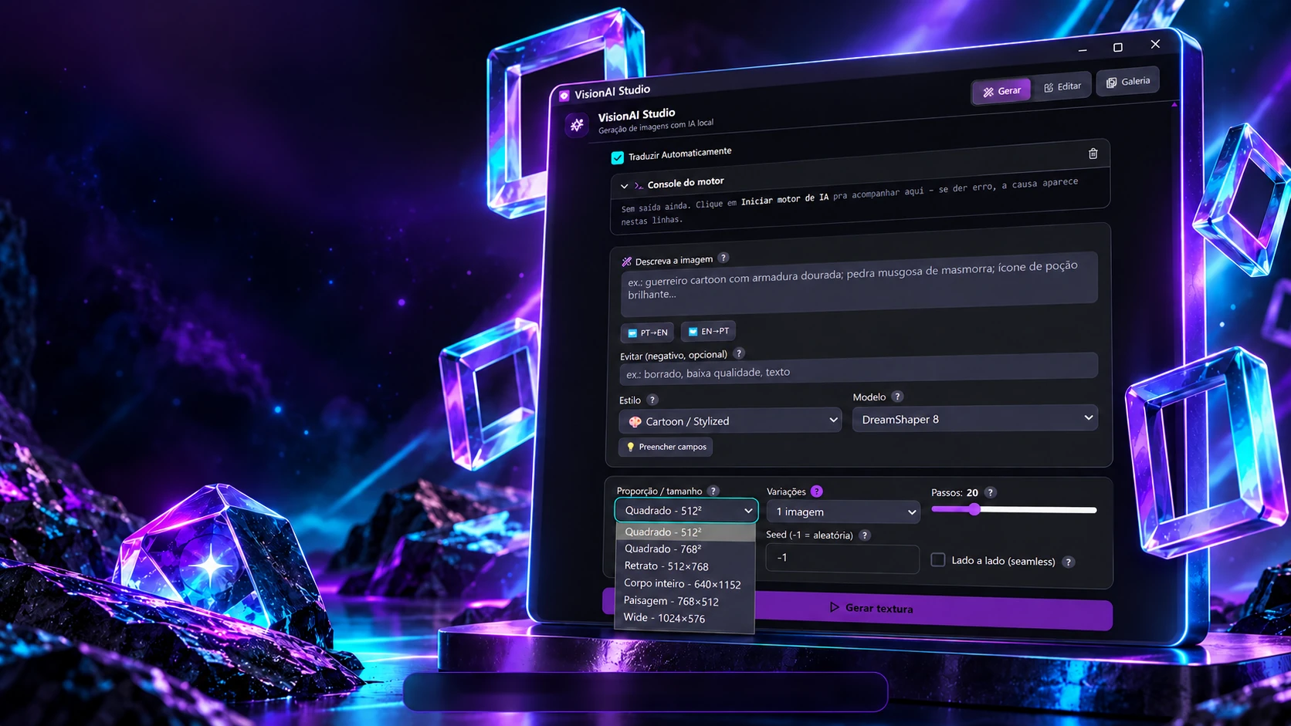Click the terminal icon in Console do motor
The width and height of the screenshot is (1291, 726).
[639, 185]
